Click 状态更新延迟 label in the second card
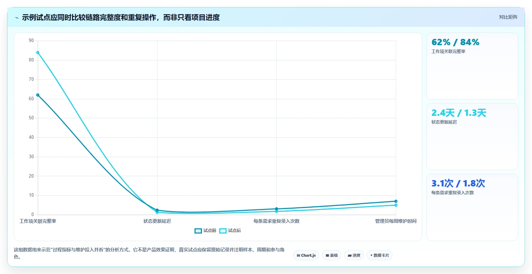The image size is (532, 274). 444,122
